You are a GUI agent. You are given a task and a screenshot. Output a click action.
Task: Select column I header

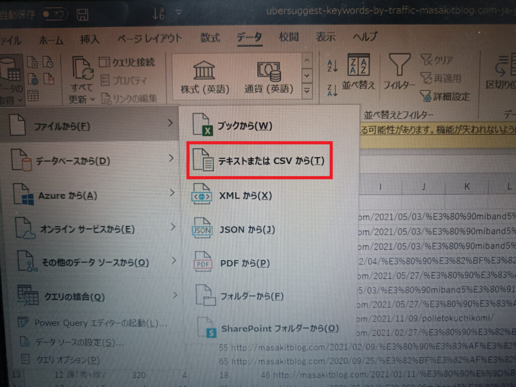coord(380,187)
